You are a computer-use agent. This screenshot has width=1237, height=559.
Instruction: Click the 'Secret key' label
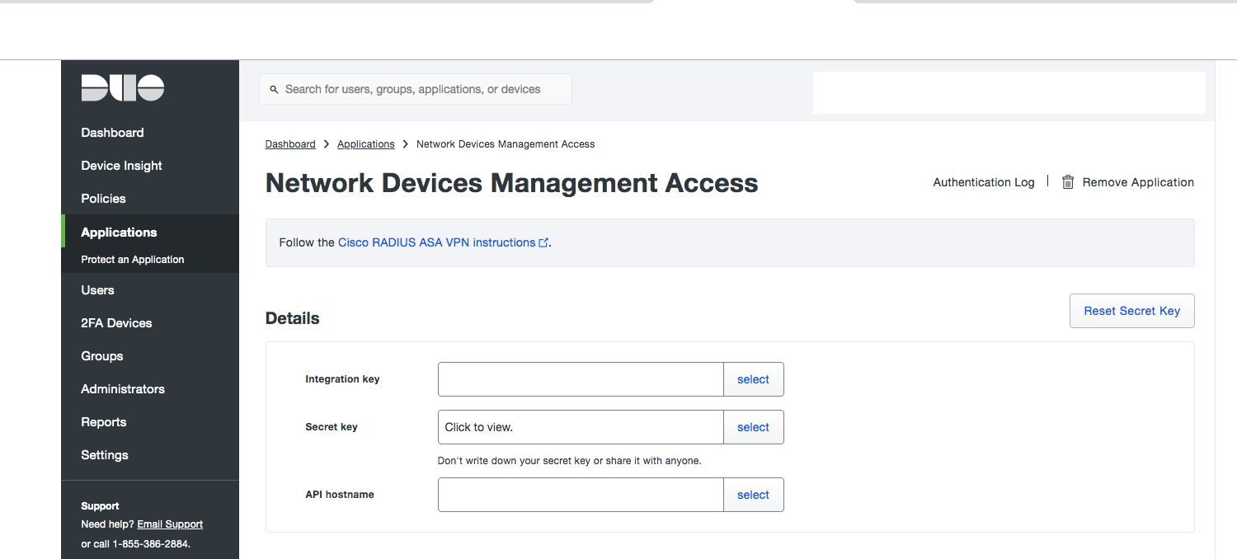(x=332, y=427)
